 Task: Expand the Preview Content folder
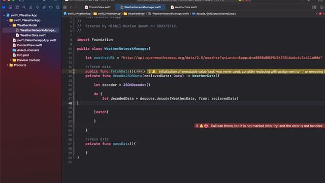[11, 60]
